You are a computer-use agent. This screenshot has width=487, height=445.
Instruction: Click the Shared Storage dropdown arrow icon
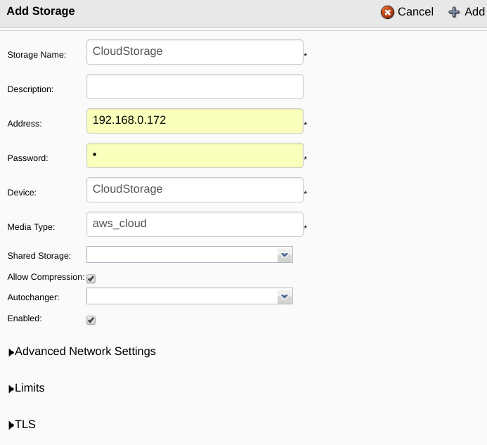(285, 254)
